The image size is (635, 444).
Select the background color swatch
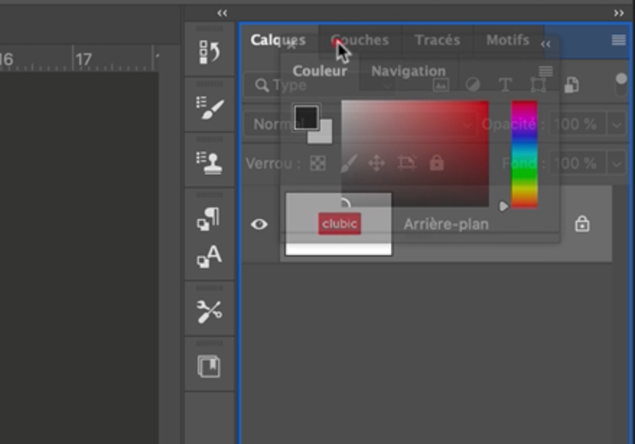click(x=325, y=136)
